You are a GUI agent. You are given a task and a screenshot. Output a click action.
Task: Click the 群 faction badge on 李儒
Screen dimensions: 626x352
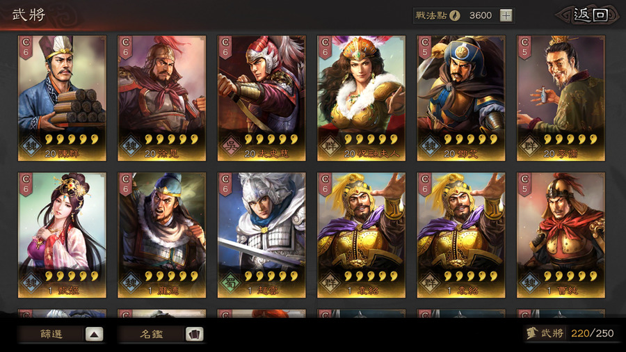tap(530, 146)
